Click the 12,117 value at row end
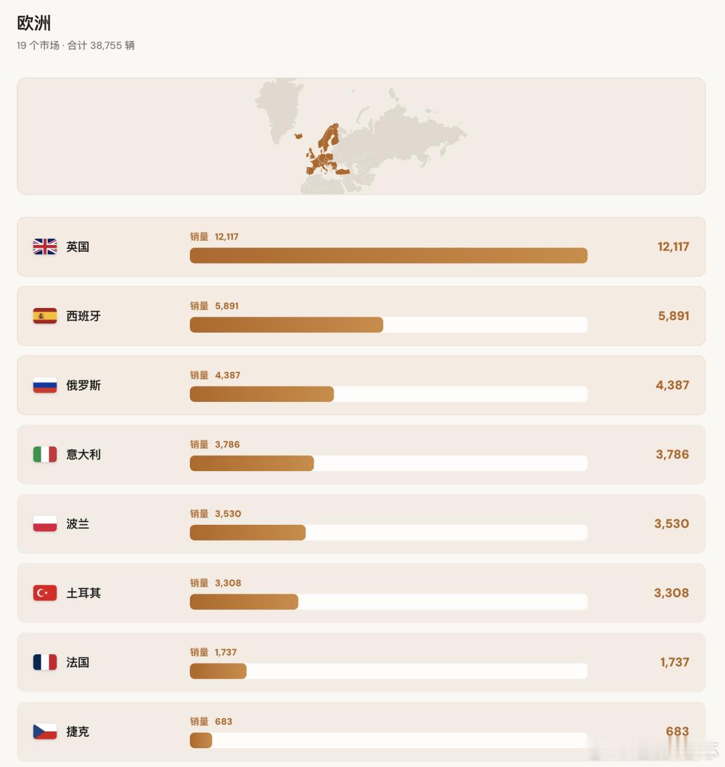Screen dimensions: 725x767 tap(673, 246)
